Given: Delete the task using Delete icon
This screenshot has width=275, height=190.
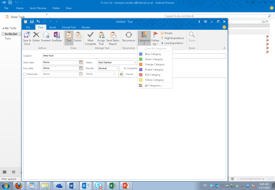Looking at the screenshot, I should coord(36,35).
